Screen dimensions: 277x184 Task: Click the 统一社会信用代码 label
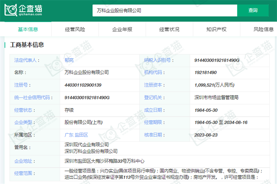(32, 98)
